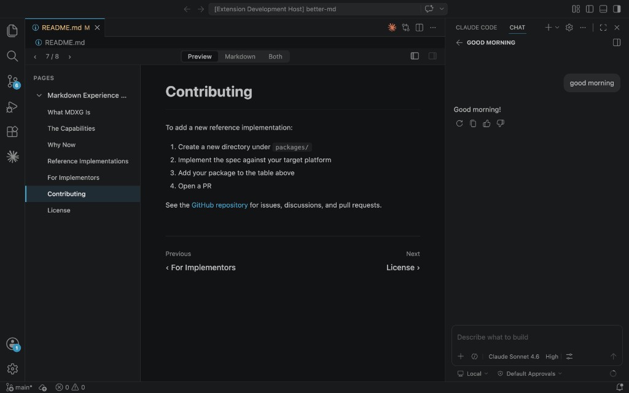Start a new chat with plus icon
Screen dimensions: 629x393
pyautogui.click(x=548, y=27)
